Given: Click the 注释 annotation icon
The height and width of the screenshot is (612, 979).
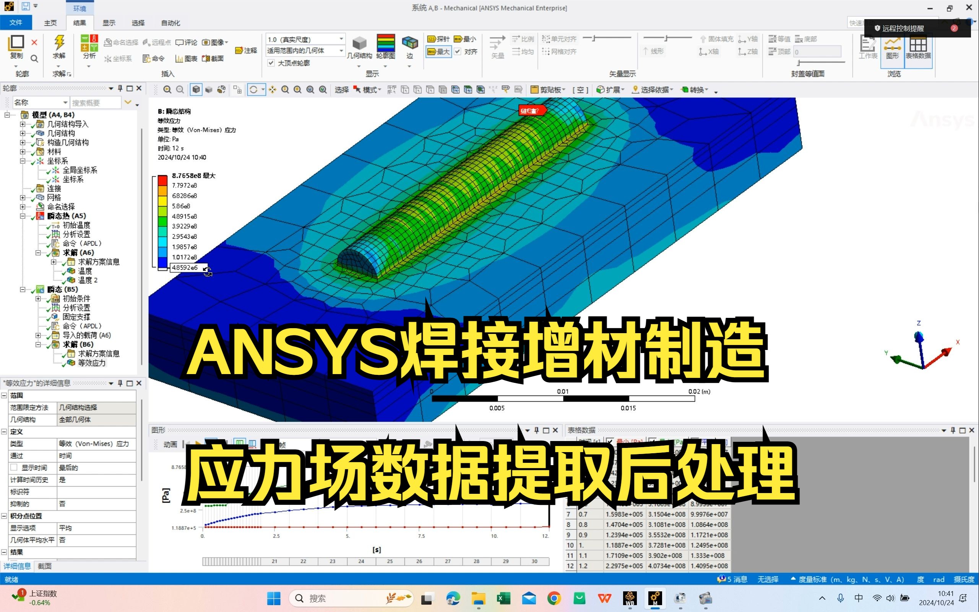Looking at the screenshot, I should point(246,50).
